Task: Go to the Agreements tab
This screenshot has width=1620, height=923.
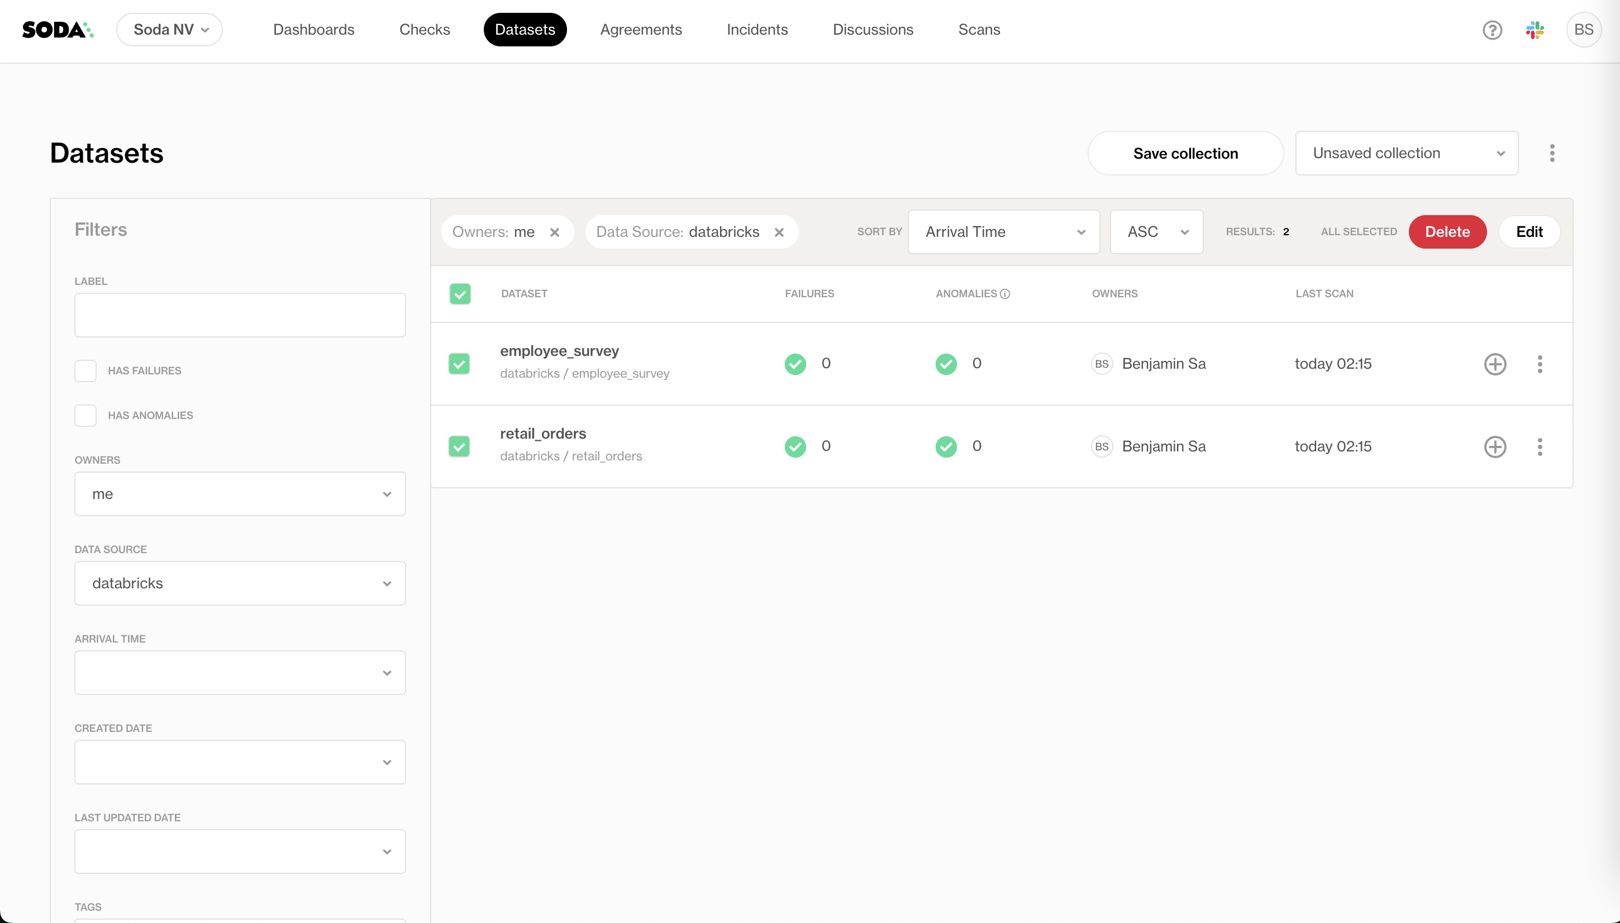Action: click(641, 30)
